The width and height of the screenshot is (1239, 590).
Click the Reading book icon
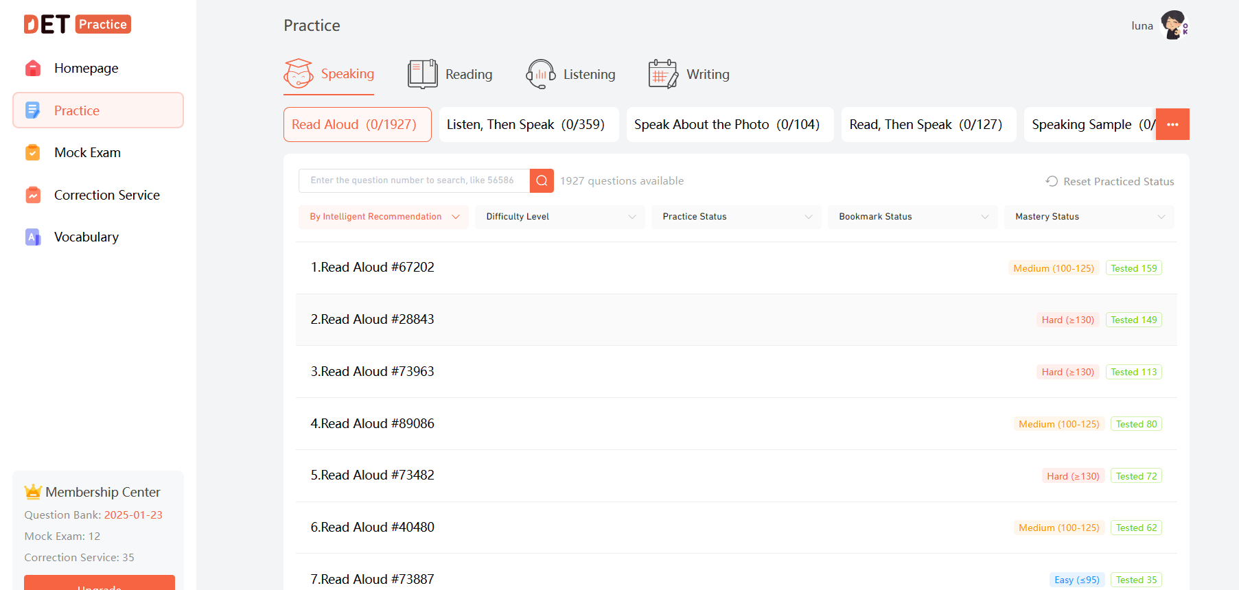coord(423,74)
